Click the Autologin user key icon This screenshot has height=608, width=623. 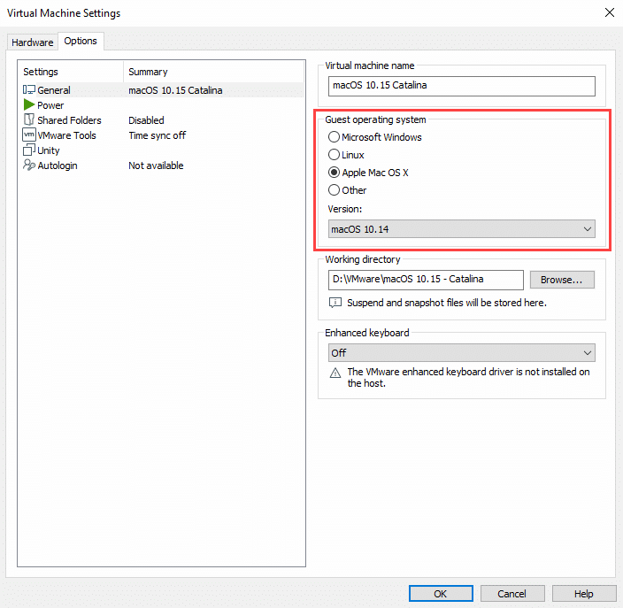(29, 165)
